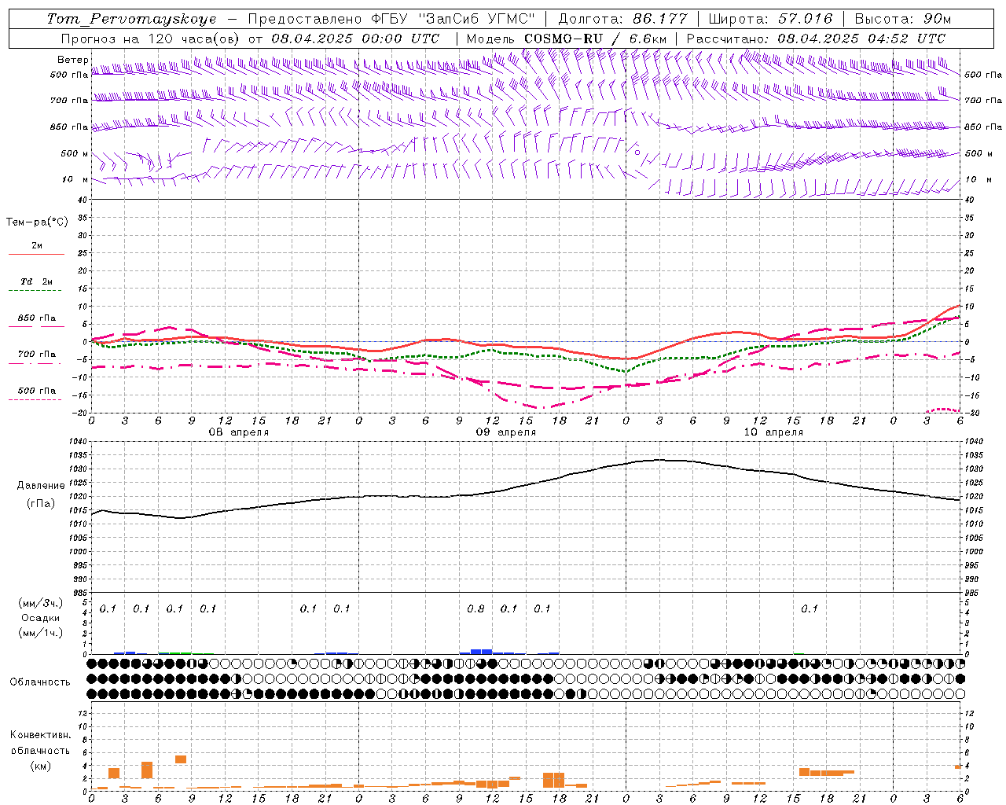This screenshot has width=1006, height=805.
Task: Click the calm-wind circle in the 500 м row
Action: coord(637,153)
